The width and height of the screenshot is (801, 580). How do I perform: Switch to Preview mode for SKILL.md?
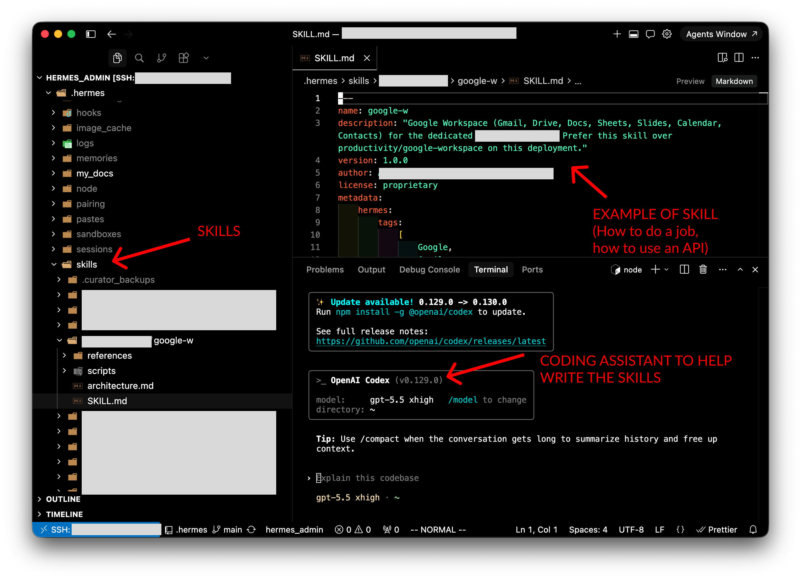click(x=690, y=81)
